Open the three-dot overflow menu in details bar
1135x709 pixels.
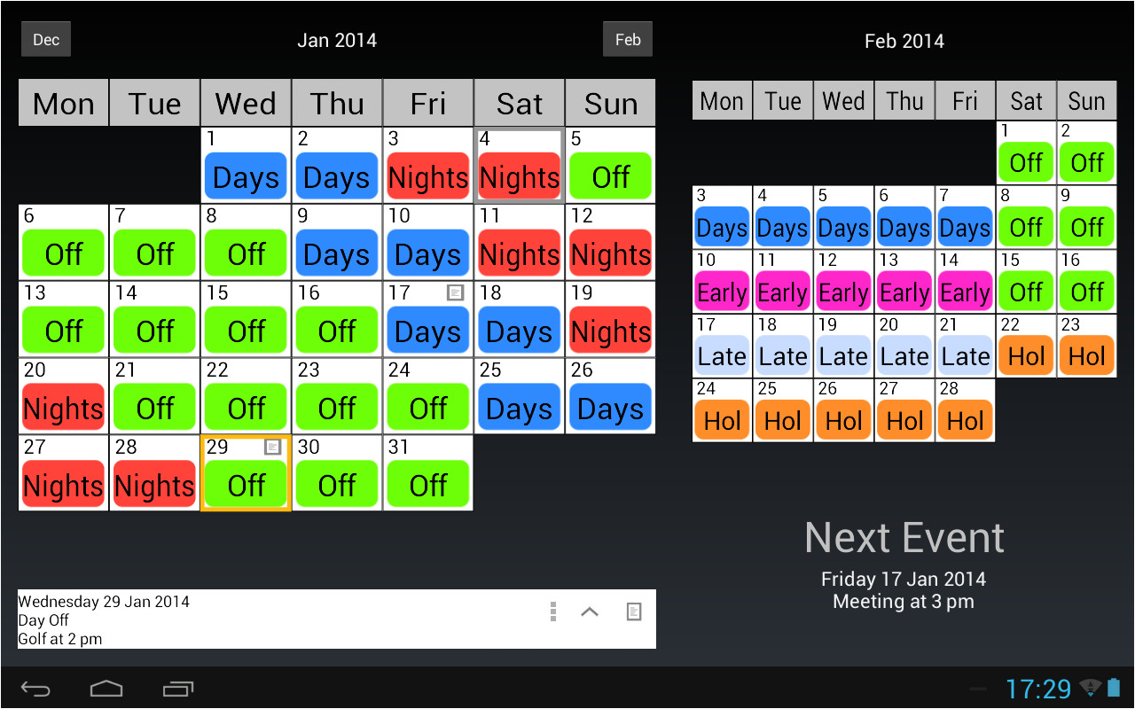tap(553, 612)
